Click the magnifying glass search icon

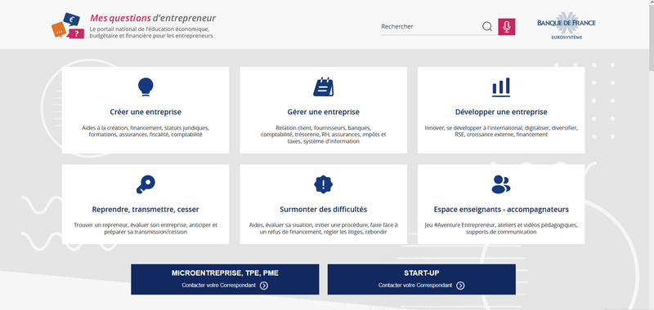[487, 27]
